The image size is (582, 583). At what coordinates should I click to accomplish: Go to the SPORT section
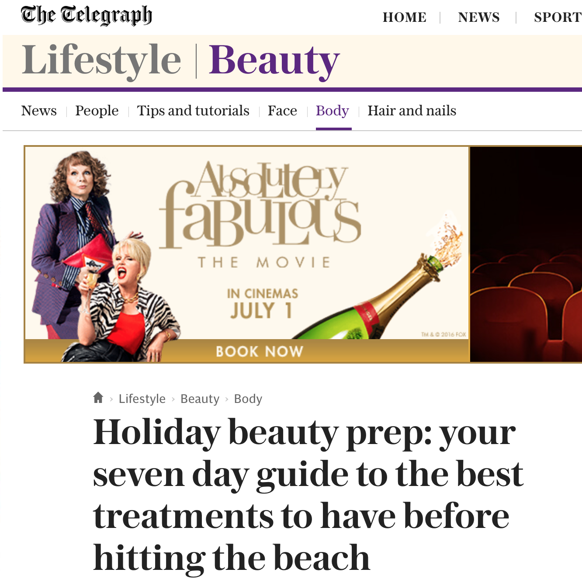[558, 17]
